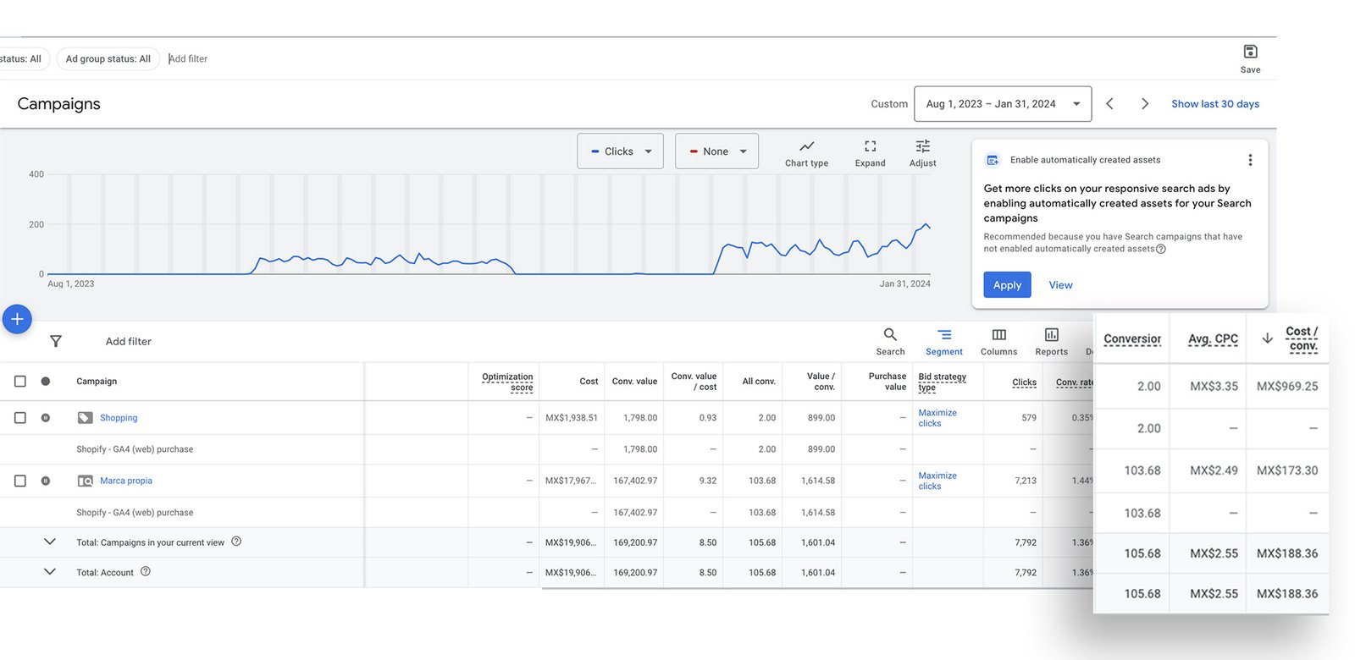Click the top Add filter input field
Viewport: 1355px width, 660px height.
(x=188, y=58)
